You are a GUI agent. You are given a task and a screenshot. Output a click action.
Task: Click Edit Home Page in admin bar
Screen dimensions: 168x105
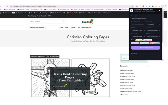tap(107, 13)
